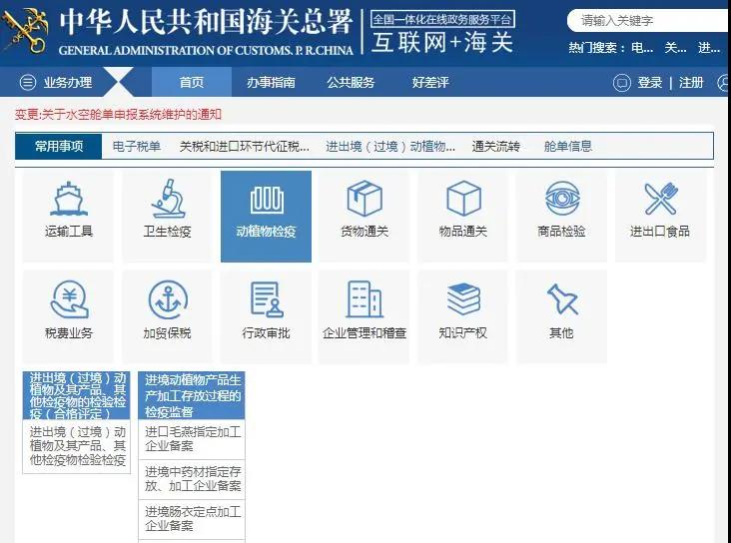Open the 办事指南 navigation item
731x543 pixels.
[x=271, y=83]
